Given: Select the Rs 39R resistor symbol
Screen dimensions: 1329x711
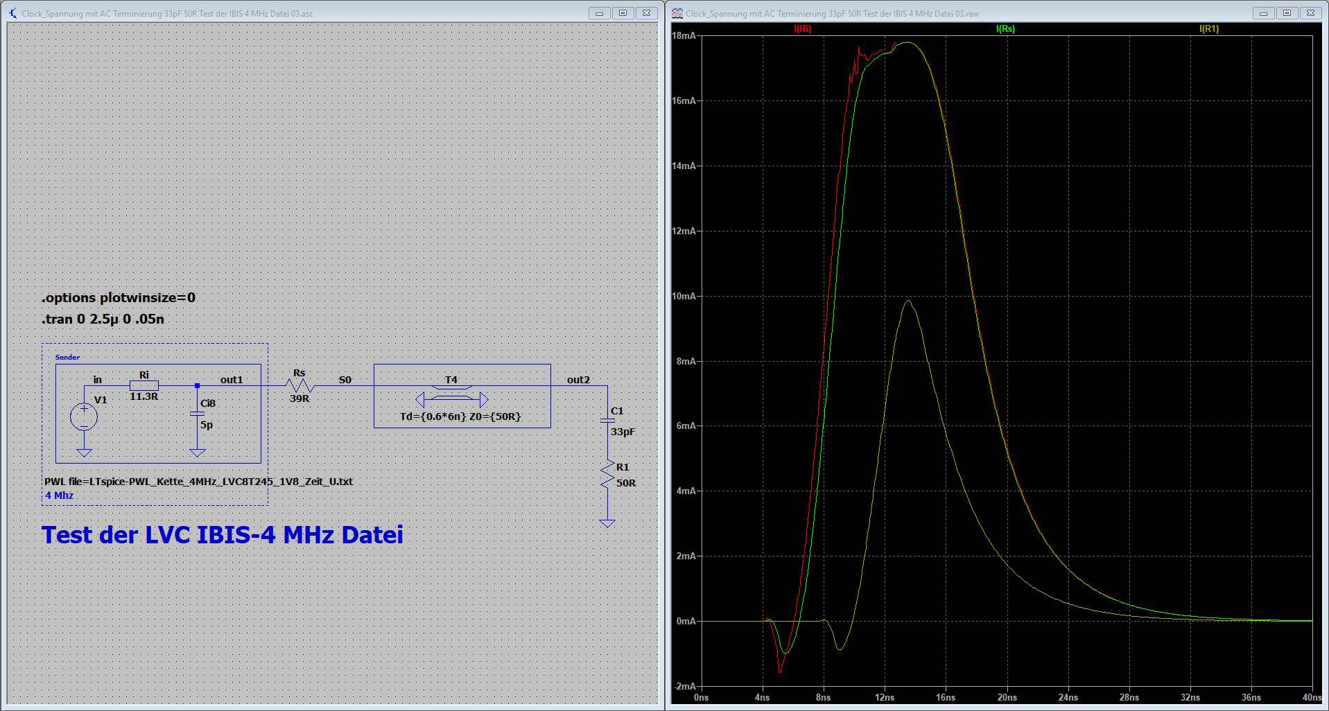Looking at the screenshot, I should click(299, 385).
